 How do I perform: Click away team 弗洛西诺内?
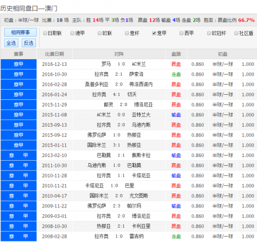pos(141,84)
